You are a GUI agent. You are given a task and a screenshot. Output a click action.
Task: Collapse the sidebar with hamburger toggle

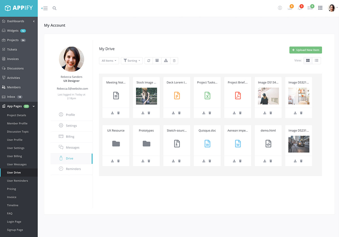click(45, 8)
